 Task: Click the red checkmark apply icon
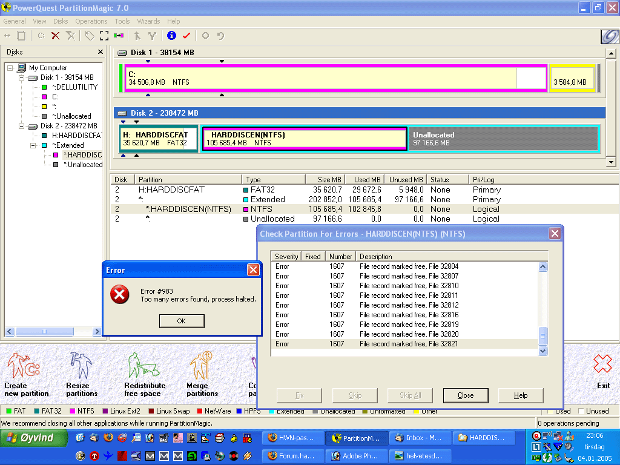click(186, 36)
